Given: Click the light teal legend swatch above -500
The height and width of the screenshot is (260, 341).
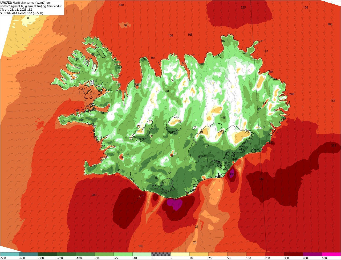Looking at the screenshot, I should coord(9,254).
